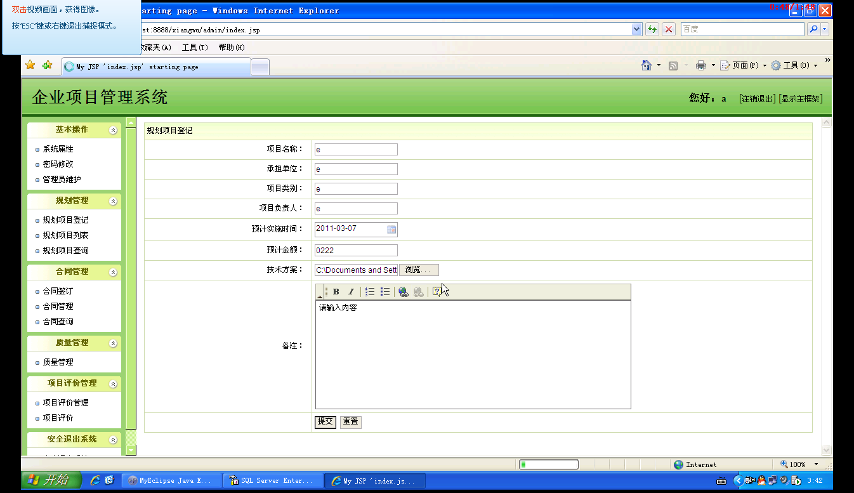Click into the 预计金额 input field
Image resolution: width=854 pixels, height=493 pixels.
[356, 250]
